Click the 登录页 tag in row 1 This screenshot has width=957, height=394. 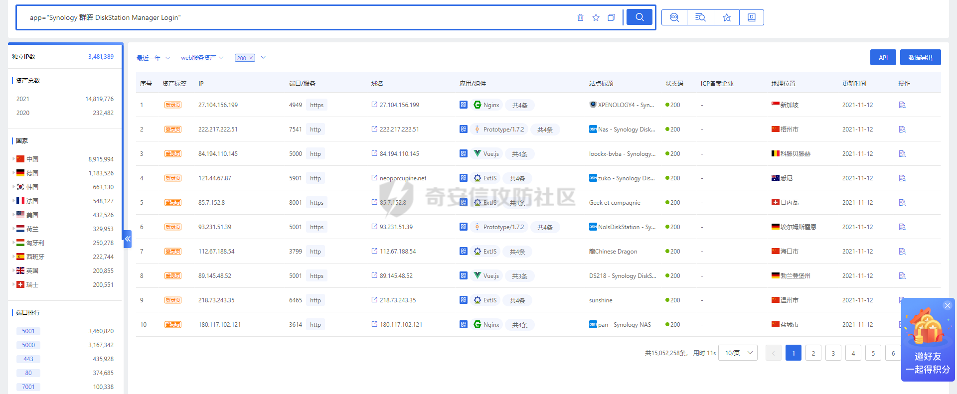(x=173, y=105)
